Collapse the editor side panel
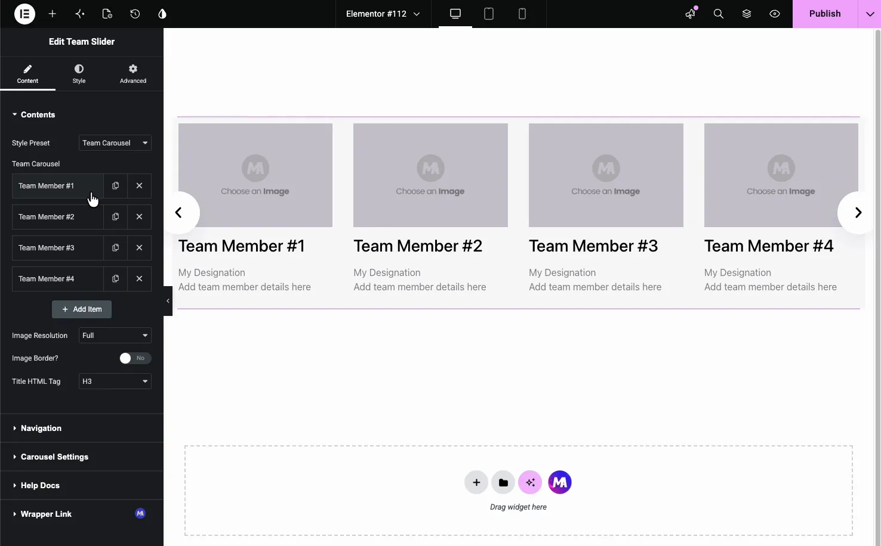The width and height of the screenshot is (881, 546). 168,301
